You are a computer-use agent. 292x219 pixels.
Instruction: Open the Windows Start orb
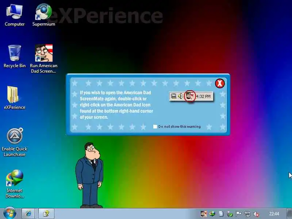point(10,214)
